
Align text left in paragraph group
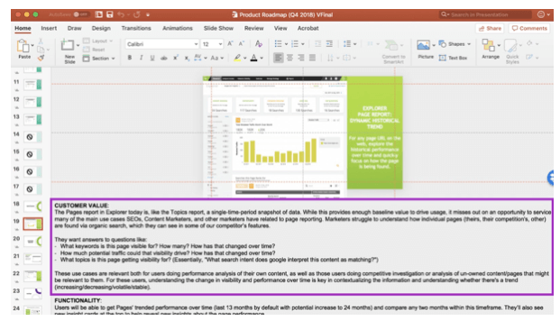279,58
